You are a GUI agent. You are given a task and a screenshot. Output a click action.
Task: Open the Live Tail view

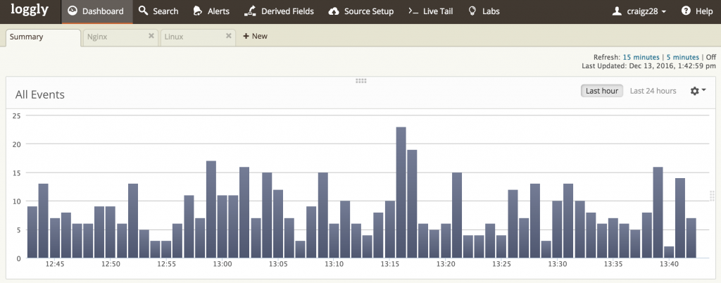click(430, 11)
